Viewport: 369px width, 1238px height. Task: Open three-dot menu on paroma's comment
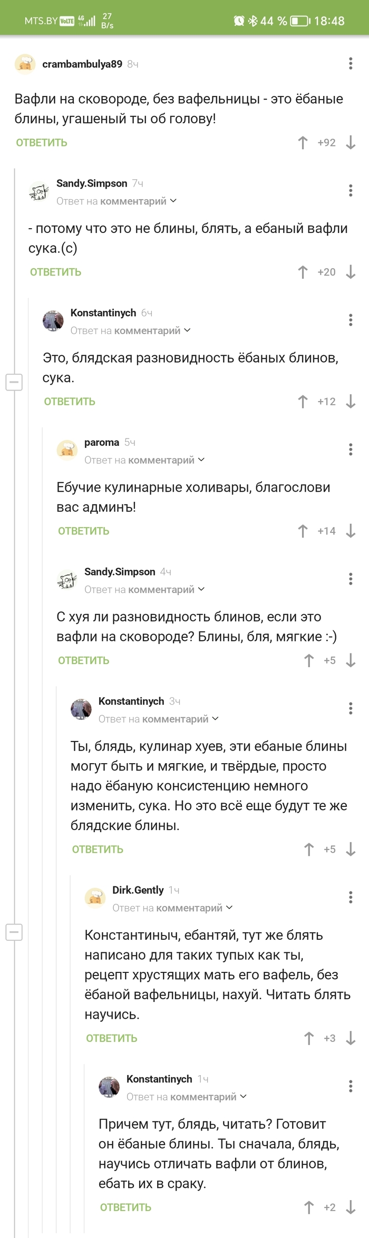(x=351, y=449)
